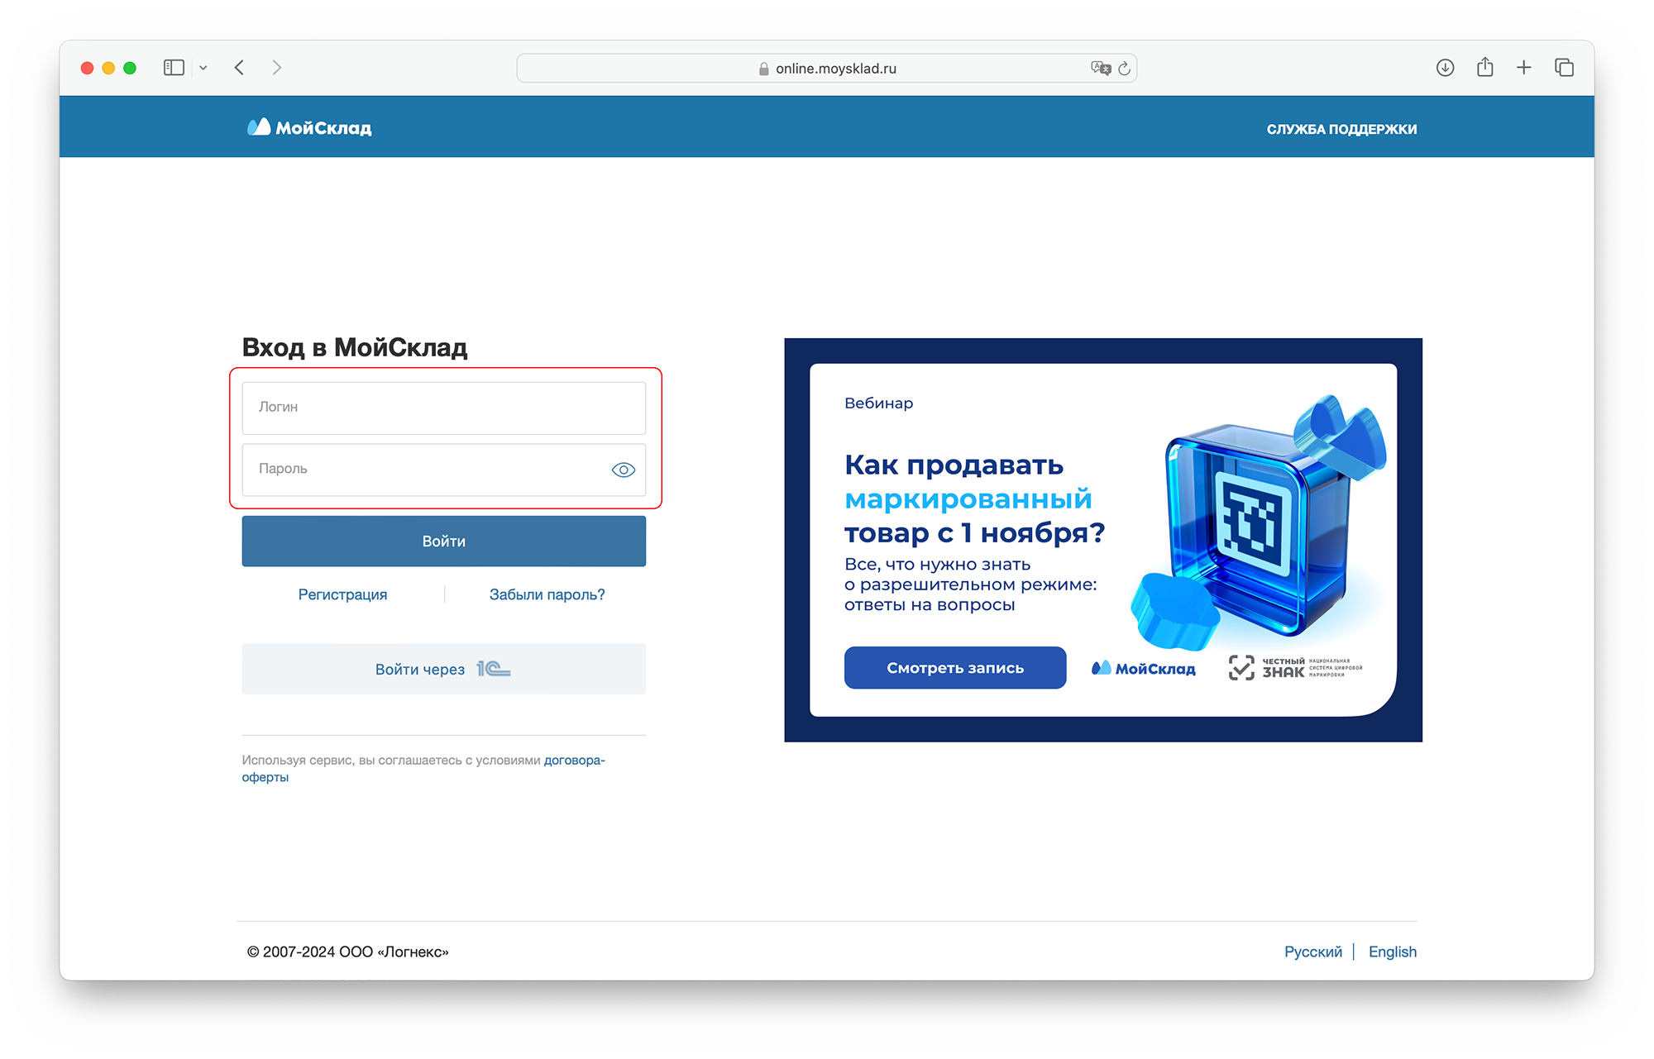Toggle password visibility eye icon
The image size is (1654, 1059).
coord(623,470)
